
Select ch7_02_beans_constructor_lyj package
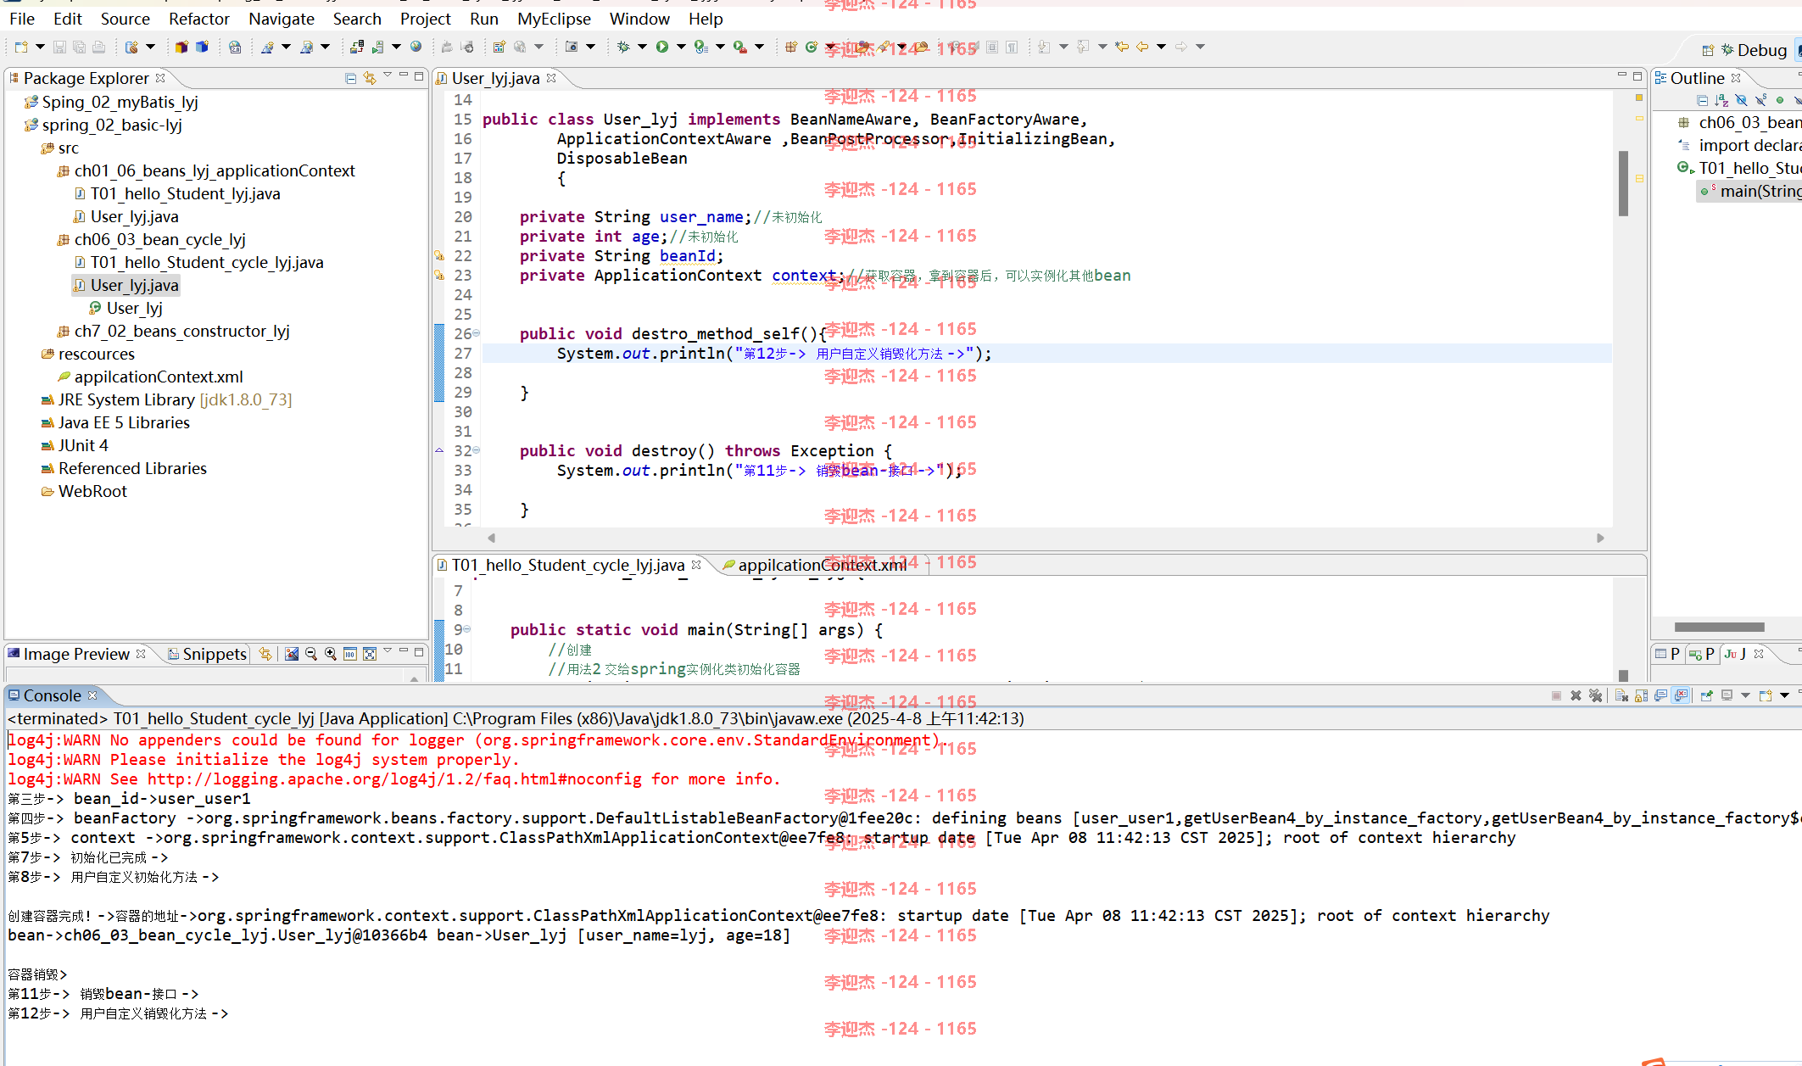181,331
